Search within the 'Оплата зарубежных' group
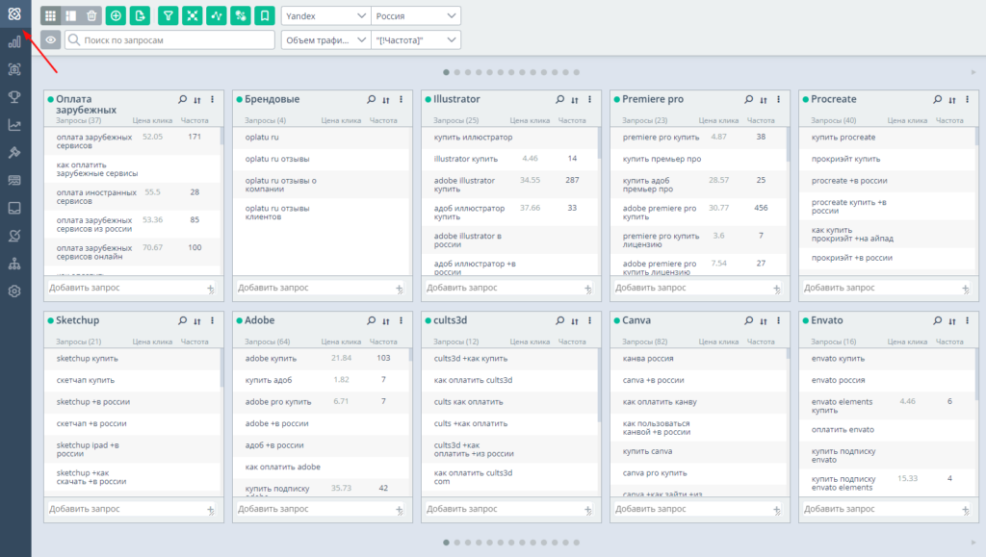 point(182,99)
